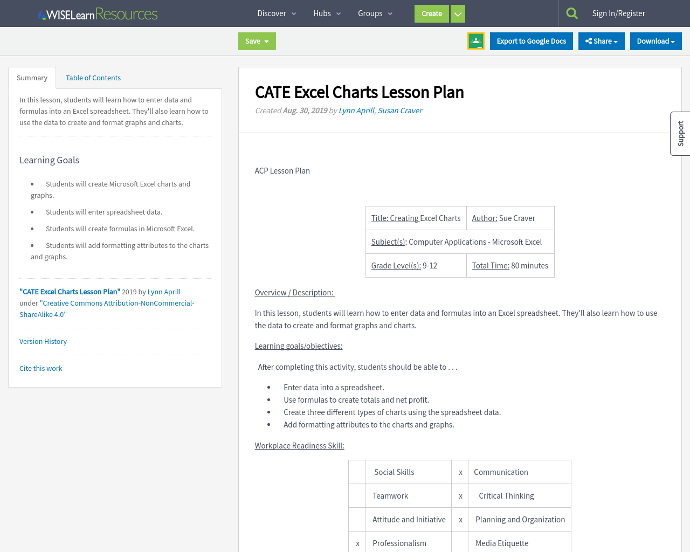Open Google Classroom share icon

[x=475, y=40]
